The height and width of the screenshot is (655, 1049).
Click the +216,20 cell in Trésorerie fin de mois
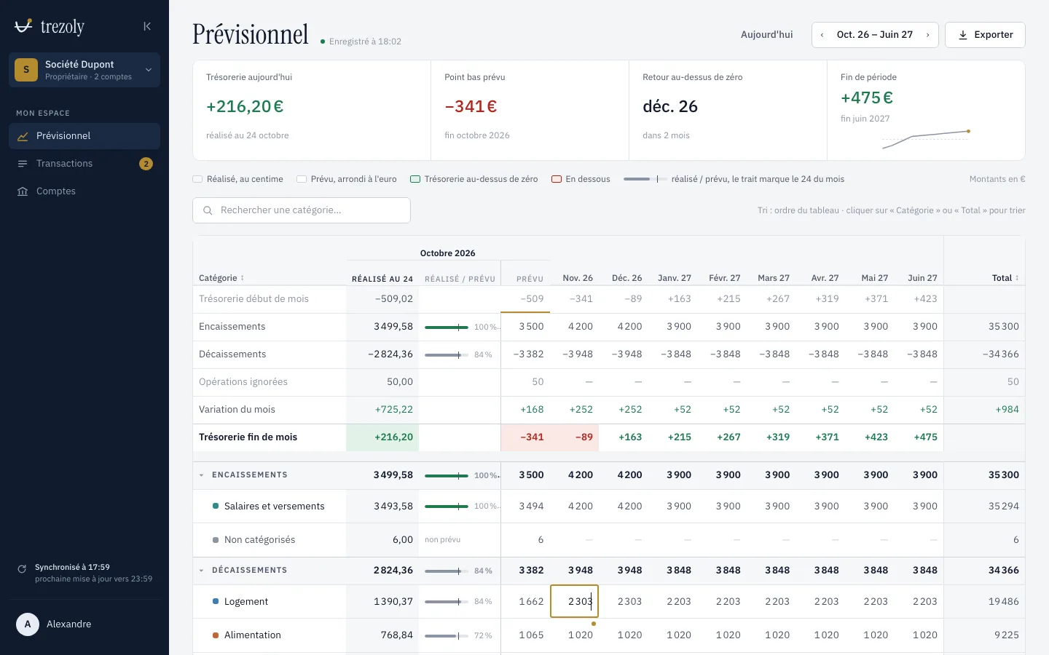382,437
